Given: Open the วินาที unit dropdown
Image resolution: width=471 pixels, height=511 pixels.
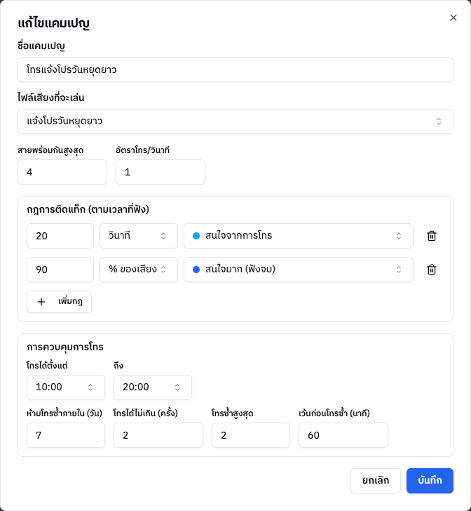Looking at the screenshot, I should click(x=139, y=236).
